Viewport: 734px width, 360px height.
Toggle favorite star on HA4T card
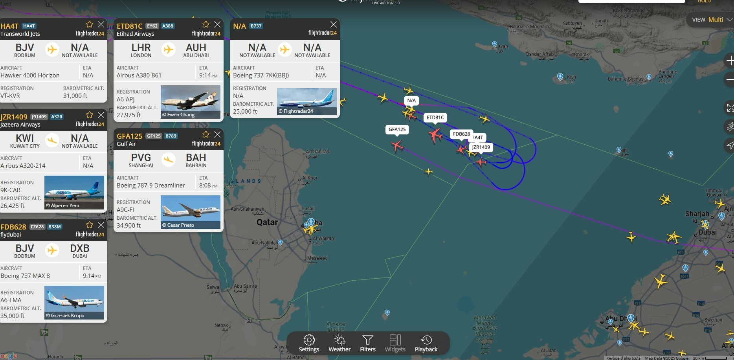[x=90, y=24]
